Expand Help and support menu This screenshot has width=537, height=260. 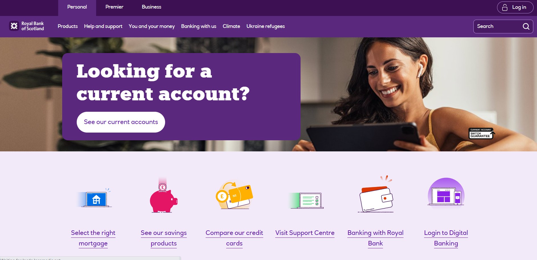coord(103,26)
